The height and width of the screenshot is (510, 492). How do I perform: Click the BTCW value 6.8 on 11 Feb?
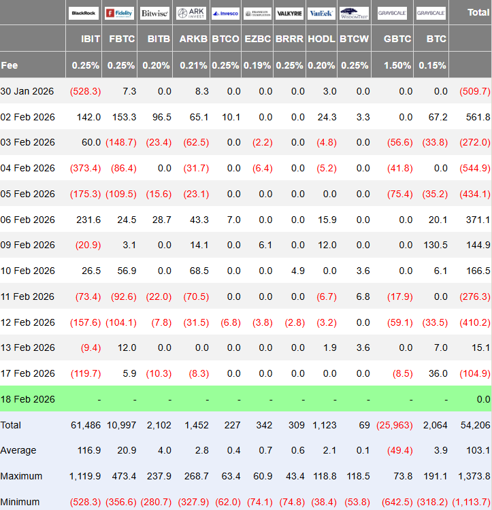click(363, 296)
